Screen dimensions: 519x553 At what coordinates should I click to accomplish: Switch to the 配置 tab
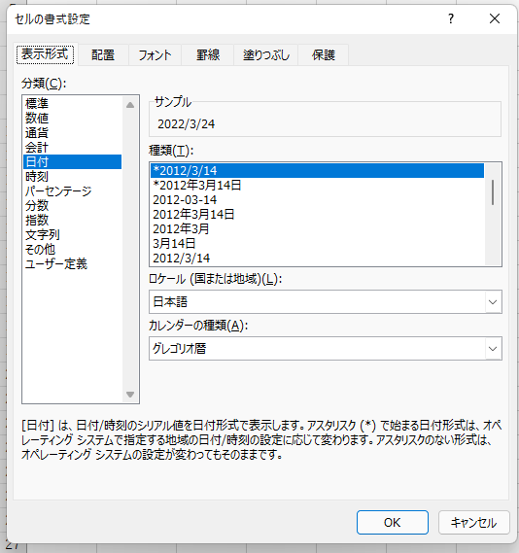coord(103,55)
